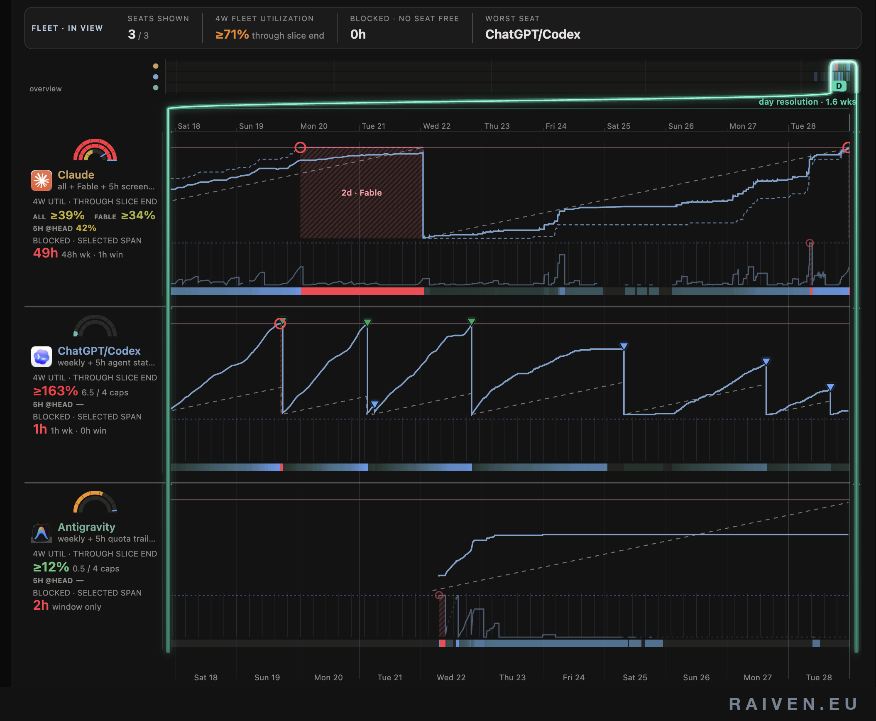Click the orange gauge above Antigravity

coord(95,502)
